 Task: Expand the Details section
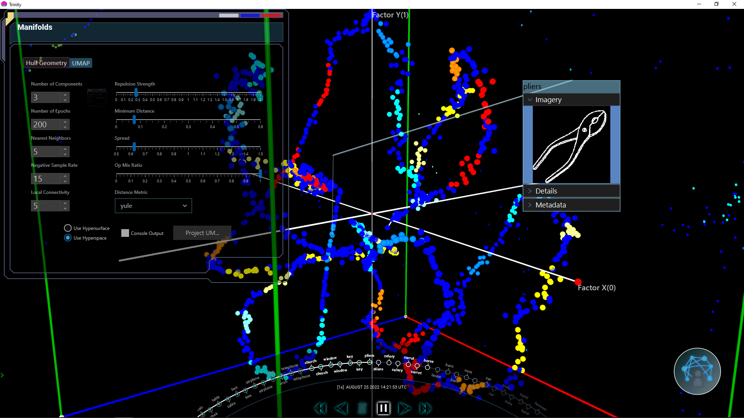click(x=546, y=191)
